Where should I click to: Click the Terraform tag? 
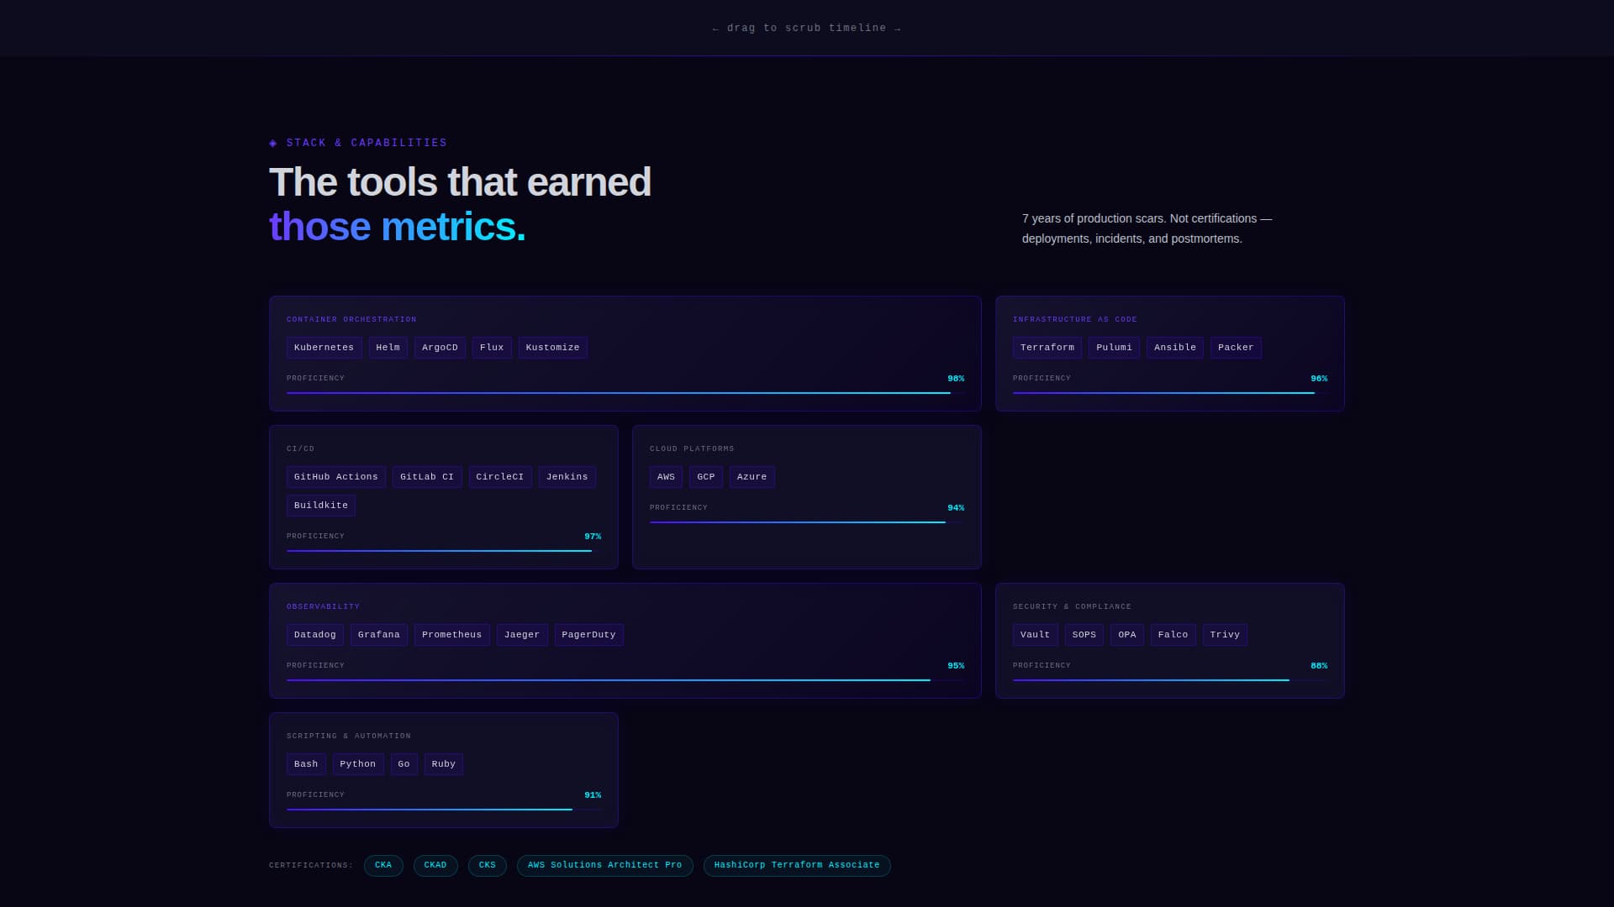coord(1047,348)
